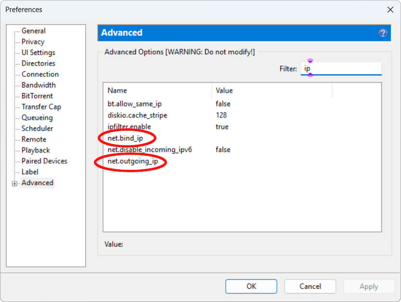Image resolution: width=401 pixels, height=302 pixels.
Task: Open the BitTorrent settings page
Action: (37, 96)
